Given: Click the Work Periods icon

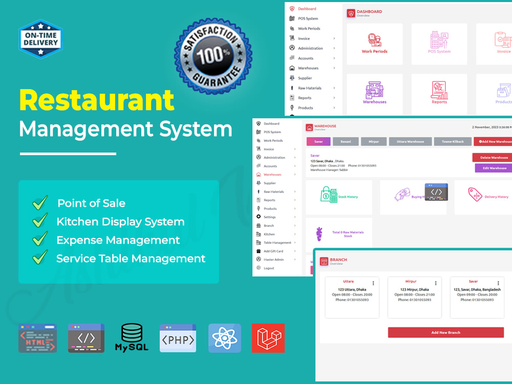Looking at the screenshot, I should pyautogui.click(x=258, y=140).
